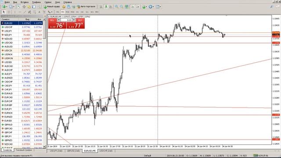Switch to the USDCHF,Daily chart tab
Image resolution: width=281 pixels, height=158 pixels.
pos(106,151)
